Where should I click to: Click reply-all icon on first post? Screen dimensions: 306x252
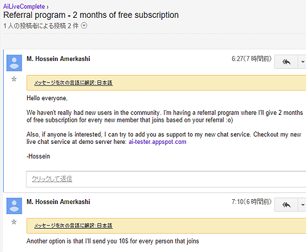[x=286, y=61]
